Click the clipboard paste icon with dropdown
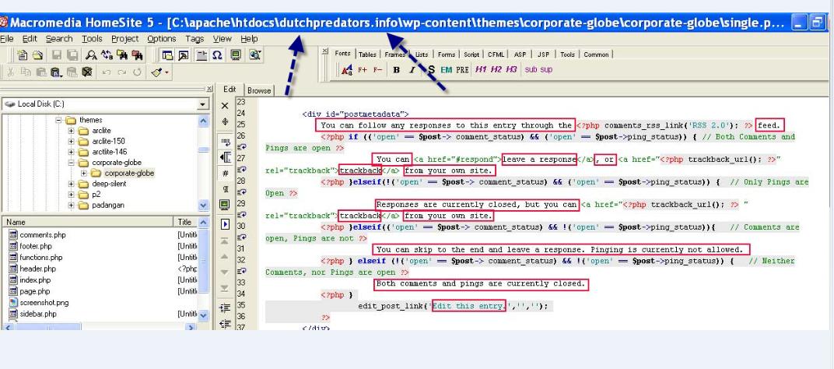Image resolution: width=834 pixels, height=369 pixels. coord(56,72)
